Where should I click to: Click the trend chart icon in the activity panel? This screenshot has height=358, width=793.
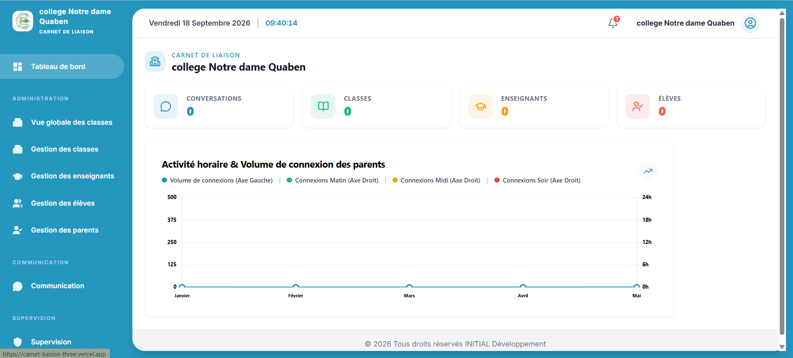point(648,171)
